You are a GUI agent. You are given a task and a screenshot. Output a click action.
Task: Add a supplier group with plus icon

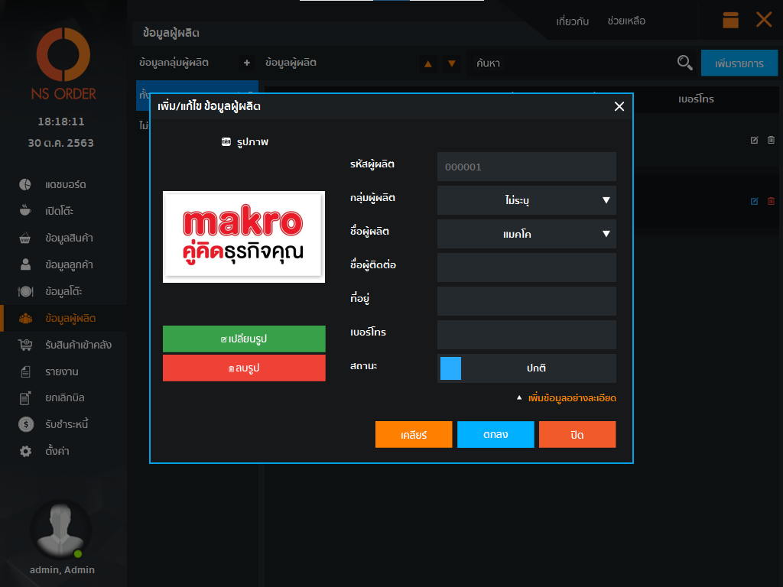tap(247, 63)
